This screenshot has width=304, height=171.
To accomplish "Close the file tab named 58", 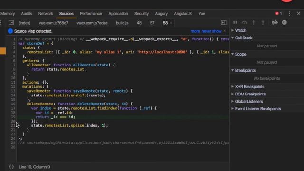I will pyautogui.click(x=171, y=23).
